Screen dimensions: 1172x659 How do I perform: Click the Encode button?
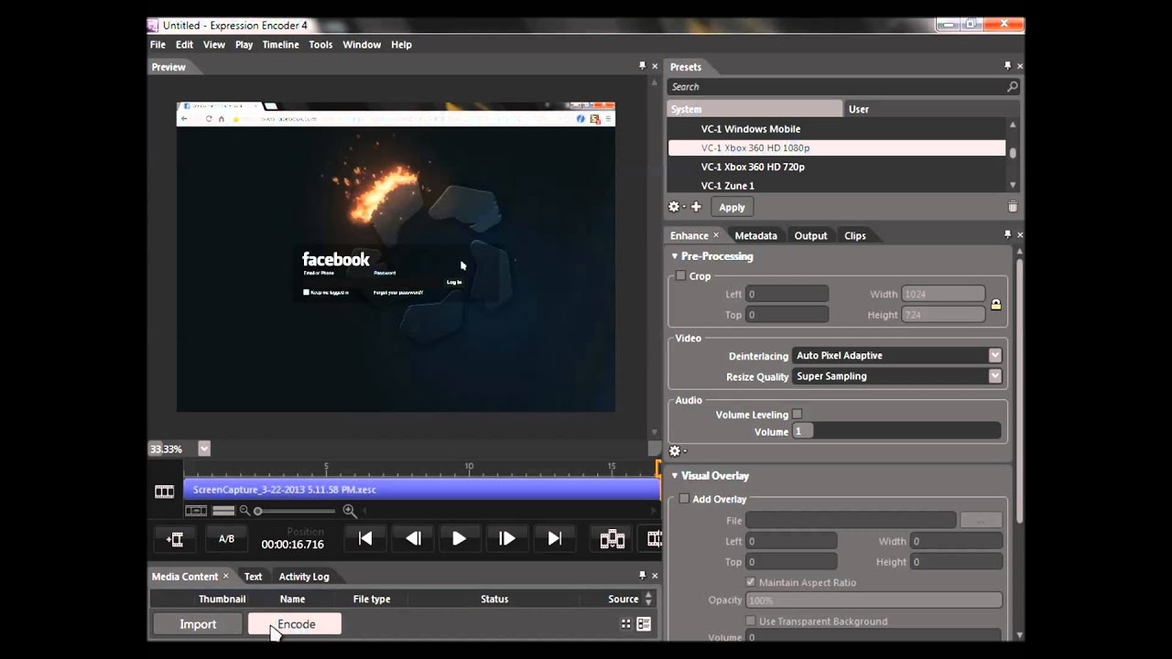[x=295, y=624]
